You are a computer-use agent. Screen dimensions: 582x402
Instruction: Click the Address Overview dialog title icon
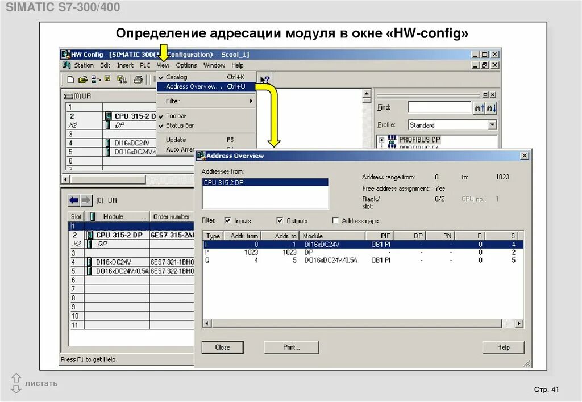tap(201, 156)
